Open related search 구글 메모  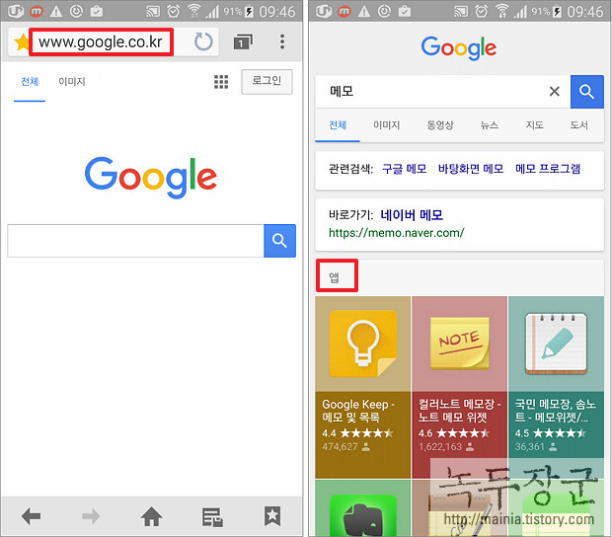pyautogui.click(x=405, y=169)
